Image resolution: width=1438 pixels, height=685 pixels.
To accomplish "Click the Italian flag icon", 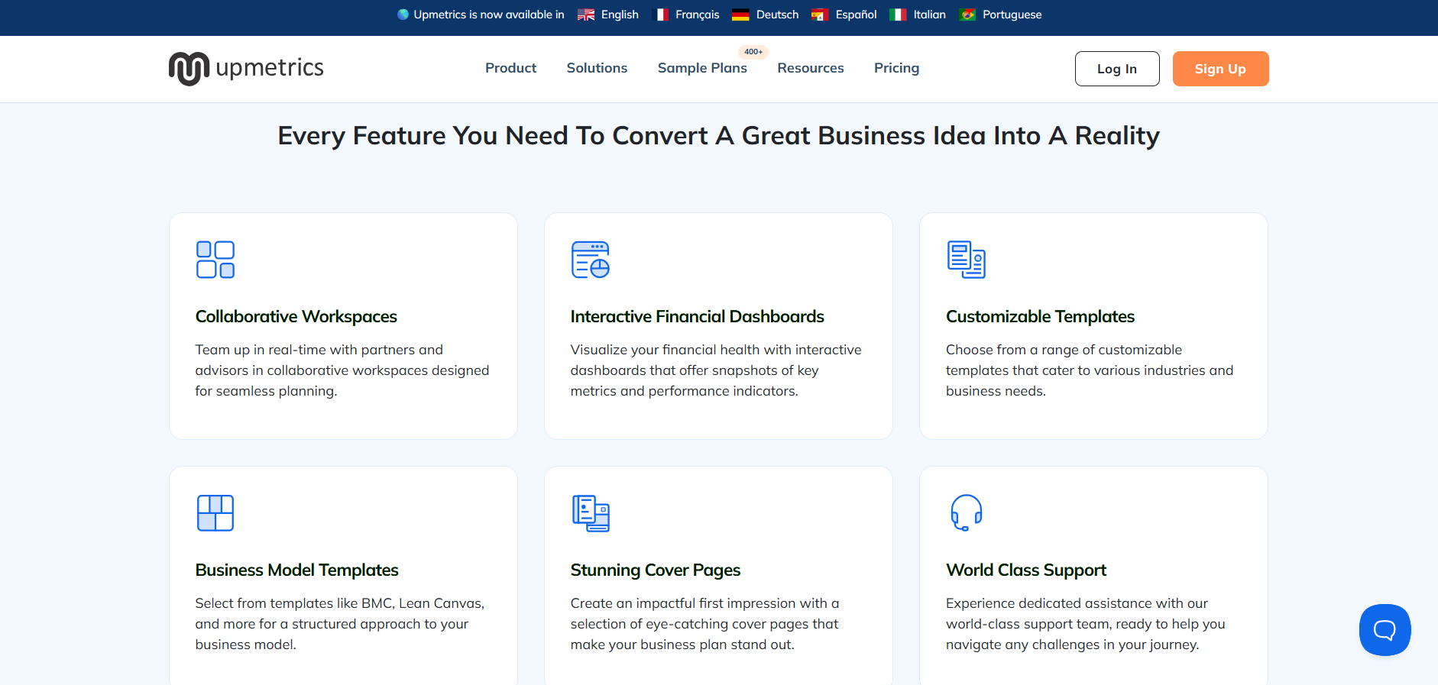I will (898, 15).
